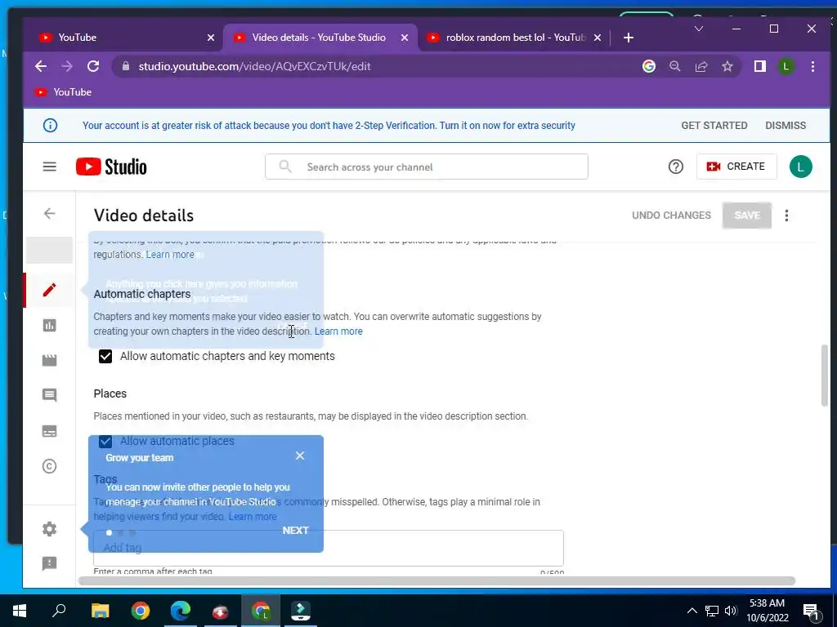Click the SAVE button
This screenshot has width=837, height=627.
pyautogui.click(x=747, y=216)
